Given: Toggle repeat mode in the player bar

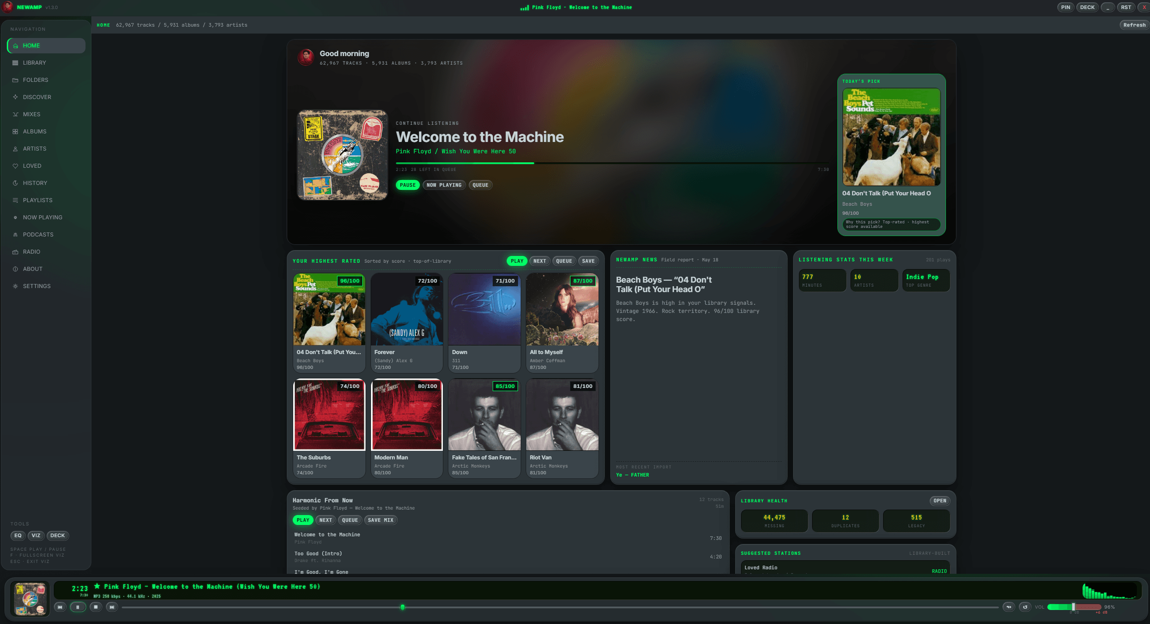Looking at the screenshot, I should pos(1025,607).
